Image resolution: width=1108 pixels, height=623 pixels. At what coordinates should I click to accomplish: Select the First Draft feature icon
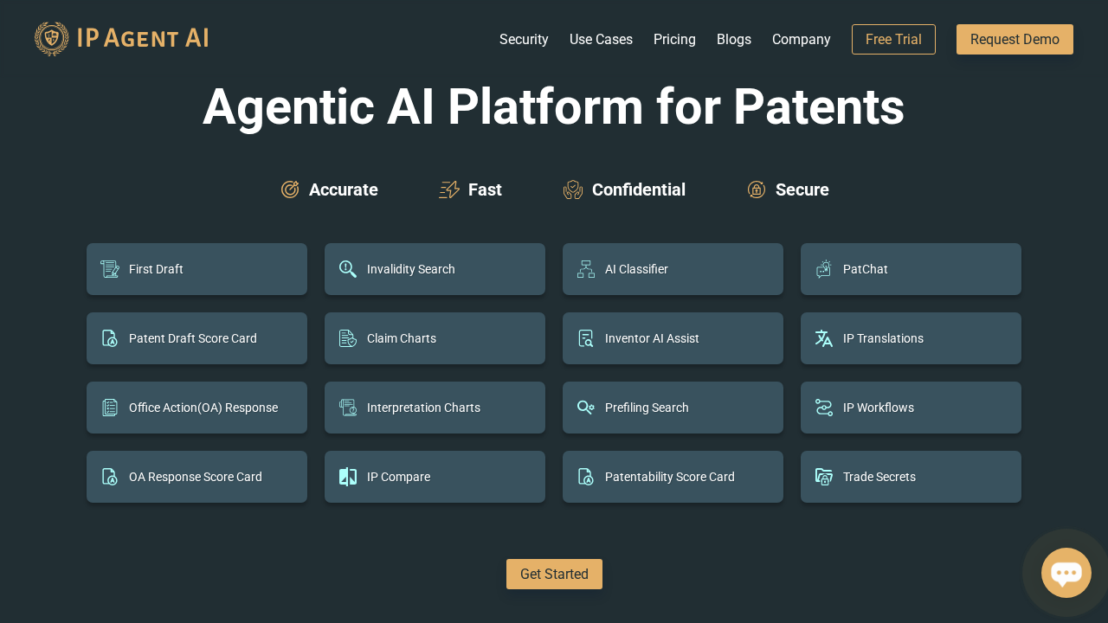coord(109,269)
